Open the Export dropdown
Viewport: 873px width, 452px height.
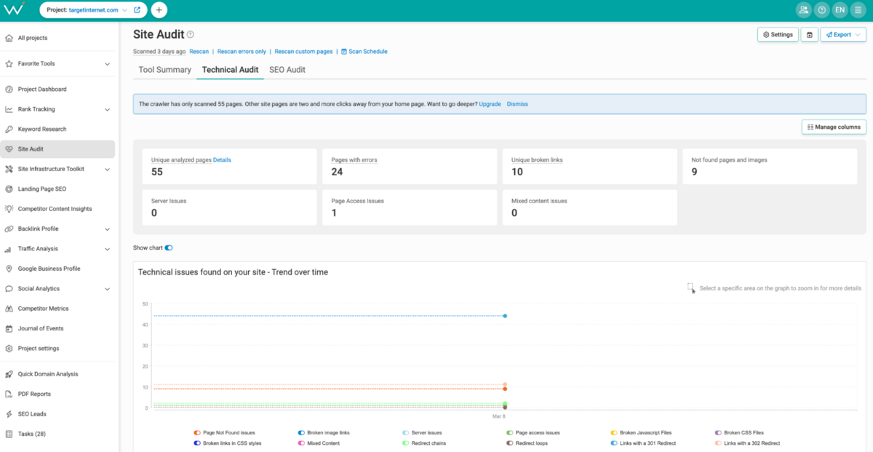pyautogui.click(x=842, y=34)
